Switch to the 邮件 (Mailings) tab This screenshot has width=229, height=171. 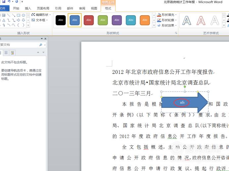[70, 8]
